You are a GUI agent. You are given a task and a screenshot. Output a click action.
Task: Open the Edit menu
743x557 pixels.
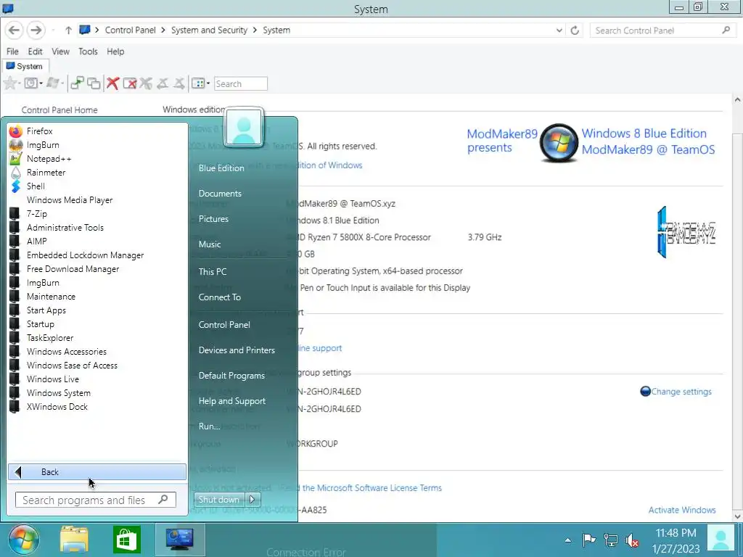coord(35,51)
